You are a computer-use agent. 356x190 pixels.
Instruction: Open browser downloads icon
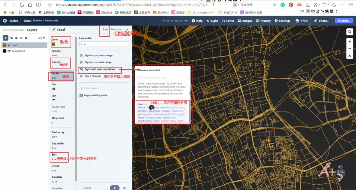308,5
